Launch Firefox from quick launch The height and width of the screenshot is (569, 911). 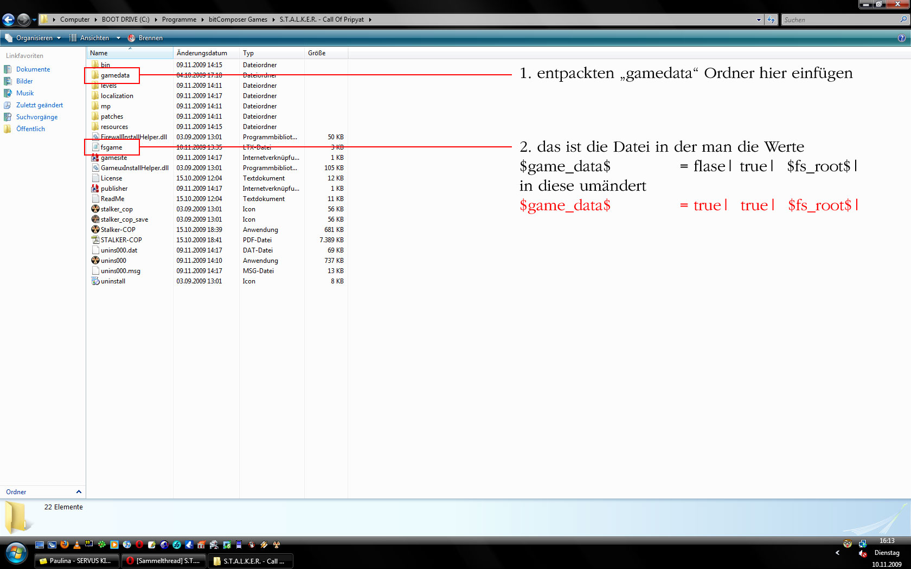coord(64,545)
